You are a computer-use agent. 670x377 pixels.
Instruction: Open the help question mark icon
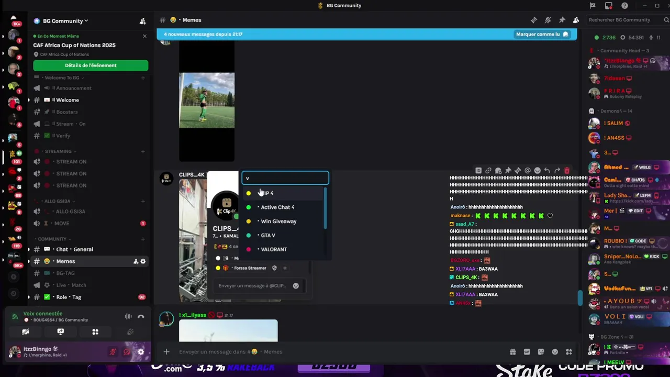(x=624, y=6)
